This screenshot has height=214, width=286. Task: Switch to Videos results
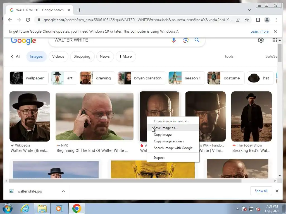coord(58,56)
